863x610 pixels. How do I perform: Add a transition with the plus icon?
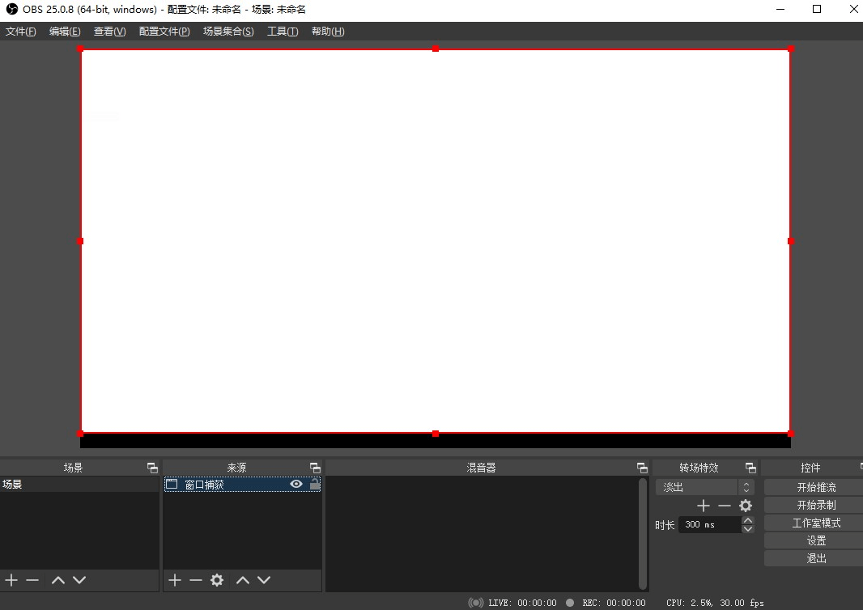coord(704,506)
